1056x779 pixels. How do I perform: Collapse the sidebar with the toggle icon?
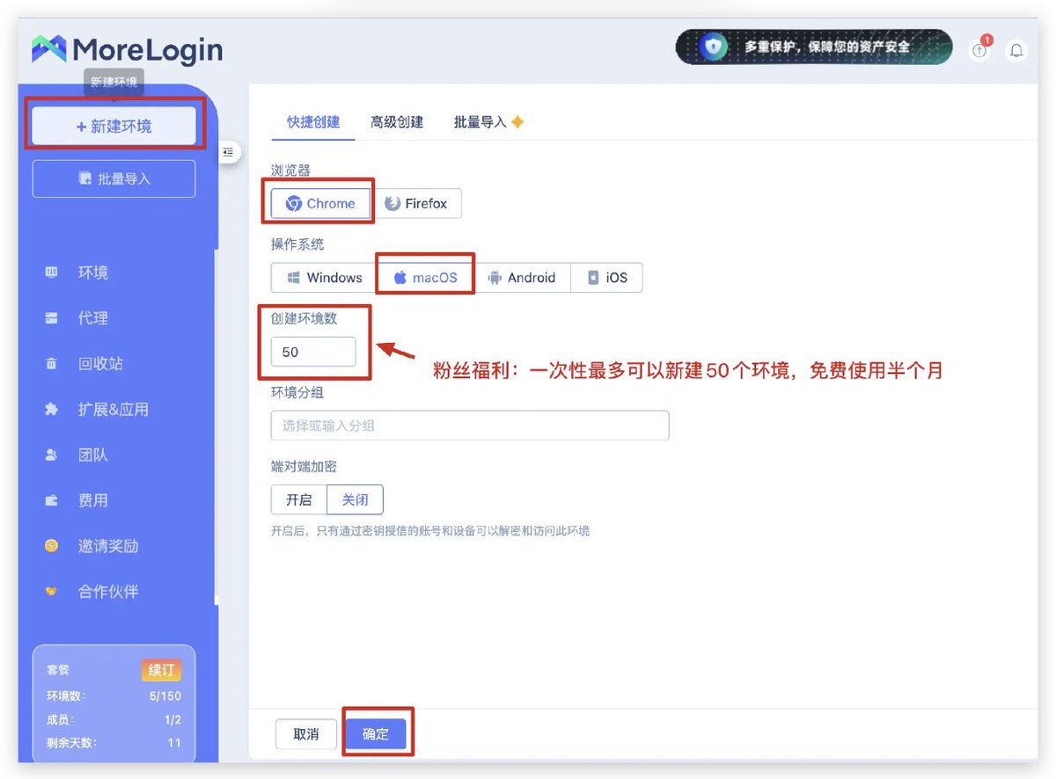(229, 152)
